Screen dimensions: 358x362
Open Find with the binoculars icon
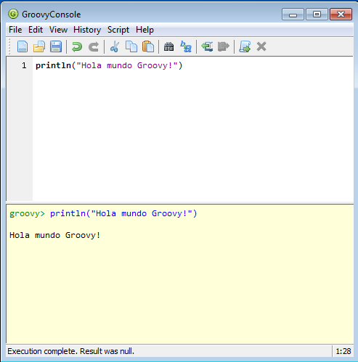[x=169, y=46]
